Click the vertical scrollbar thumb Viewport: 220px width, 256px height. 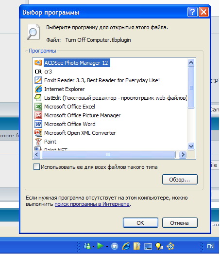[x=191, y=88]
